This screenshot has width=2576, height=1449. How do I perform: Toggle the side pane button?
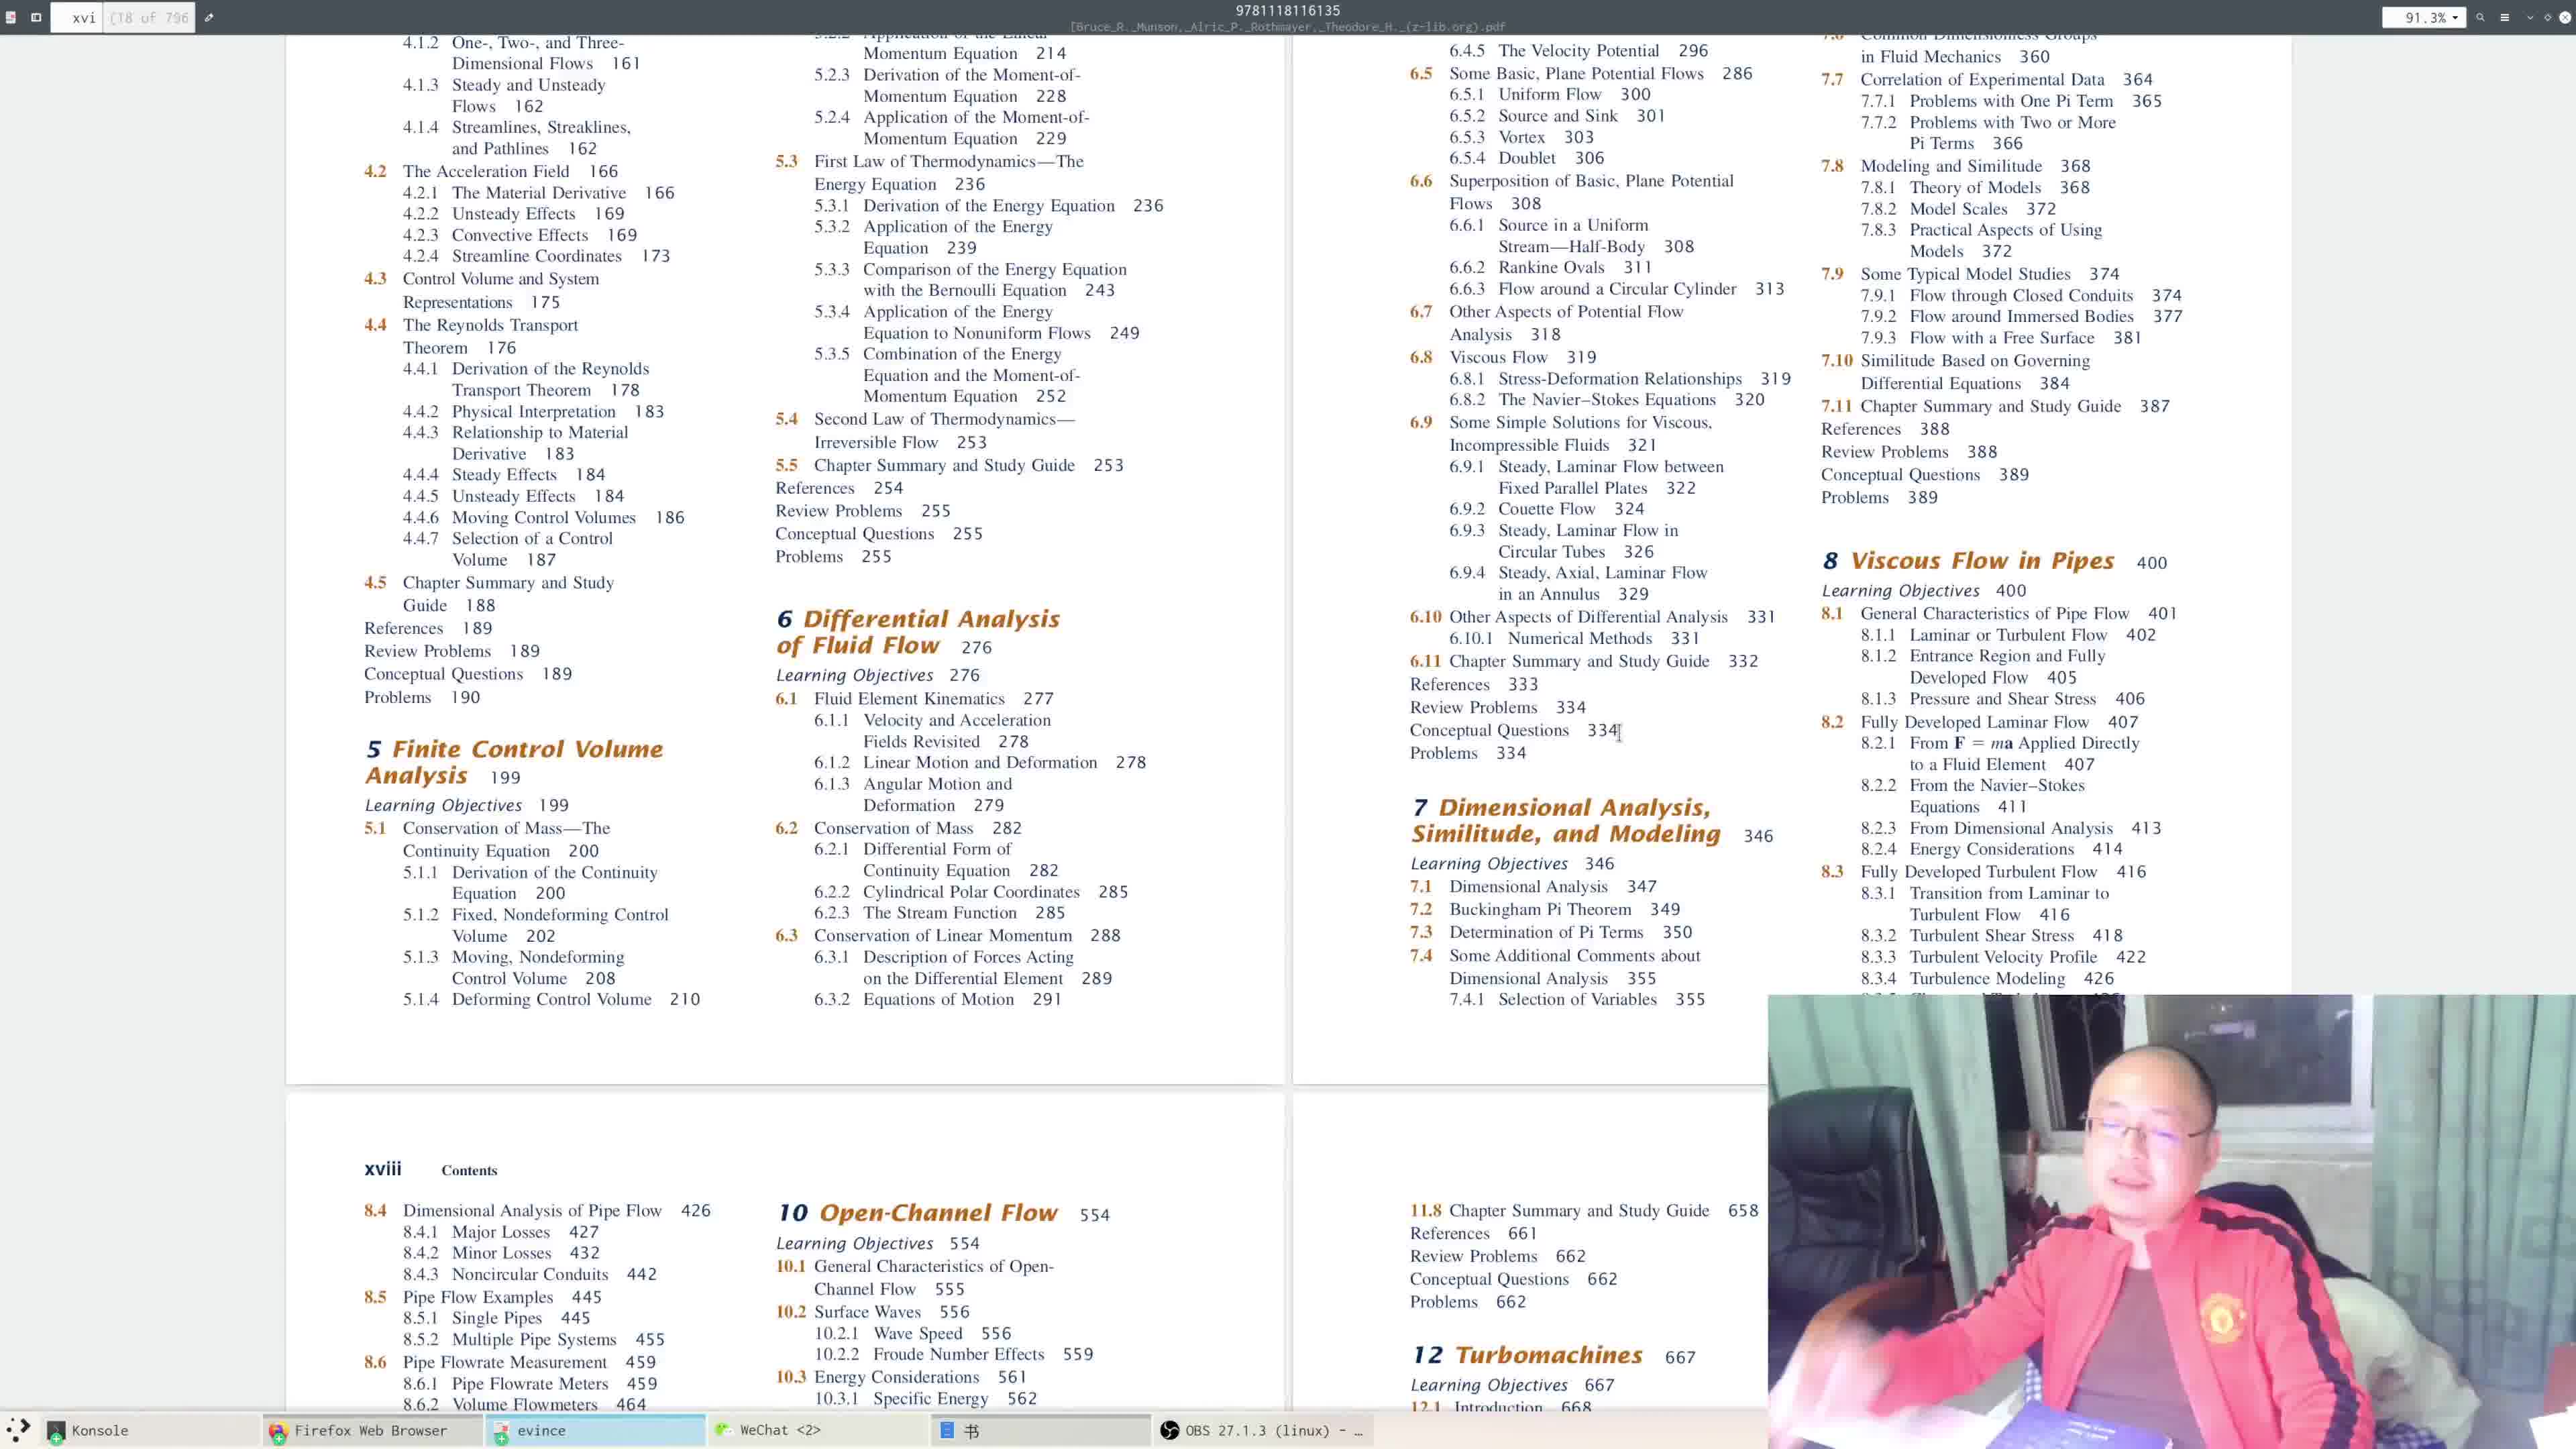(36, 17)
